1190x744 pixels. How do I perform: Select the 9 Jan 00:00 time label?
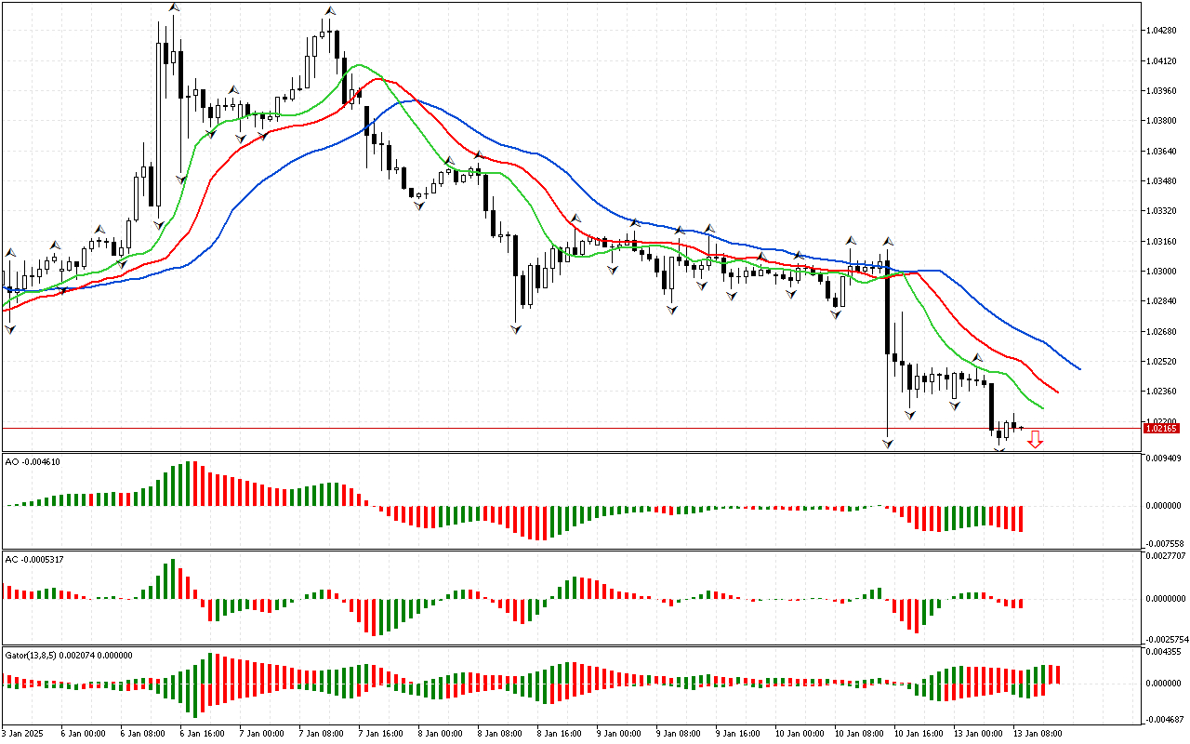point(620,733)
